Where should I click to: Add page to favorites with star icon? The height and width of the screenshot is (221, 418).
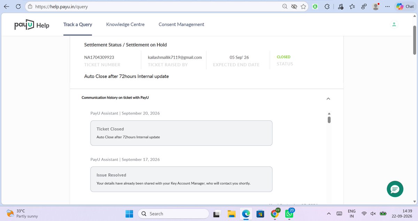(x=303, y=6)
